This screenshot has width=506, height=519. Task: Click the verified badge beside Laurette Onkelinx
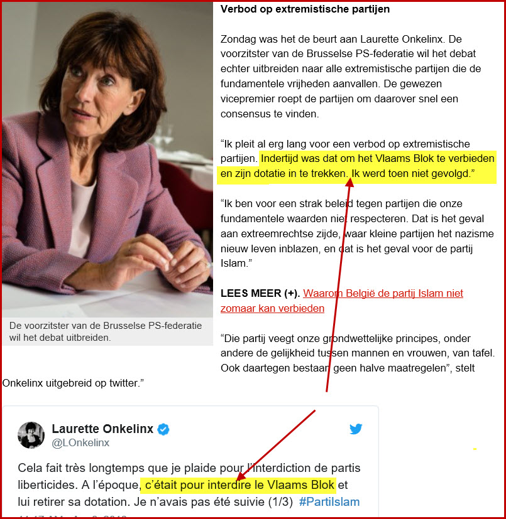[163, 429]
